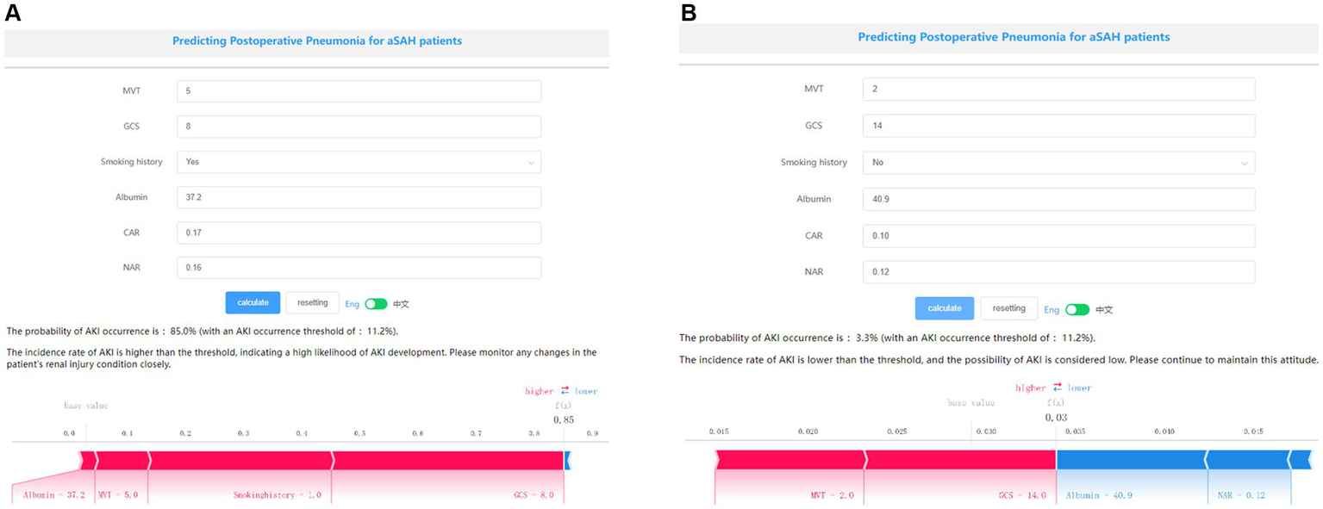1323x509 pixels.
Task: Click Albumin input field containing 40.9
Action: 1058,199
